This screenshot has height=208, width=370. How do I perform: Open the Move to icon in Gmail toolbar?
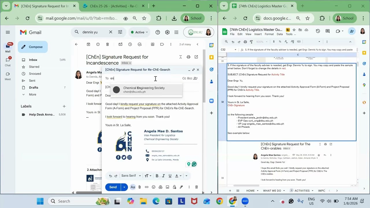[x=153, y=44]
